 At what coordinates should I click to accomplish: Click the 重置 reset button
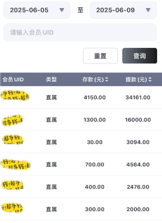100,56
